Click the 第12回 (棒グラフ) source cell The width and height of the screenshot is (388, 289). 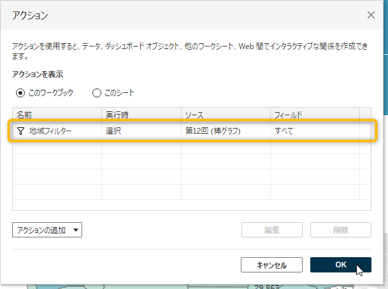tap(213, 130)
